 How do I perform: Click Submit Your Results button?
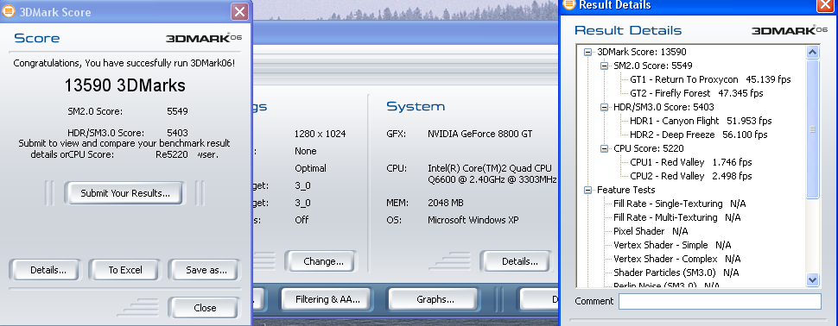click(x=125, y=193)
